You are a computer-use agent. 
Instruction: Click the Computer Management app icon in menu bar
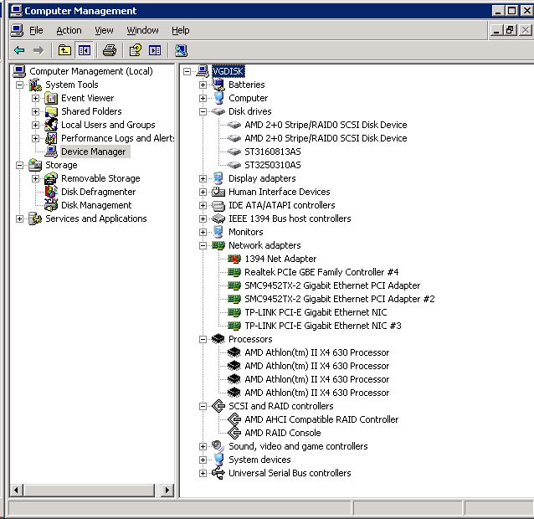[x=17, y=30]
